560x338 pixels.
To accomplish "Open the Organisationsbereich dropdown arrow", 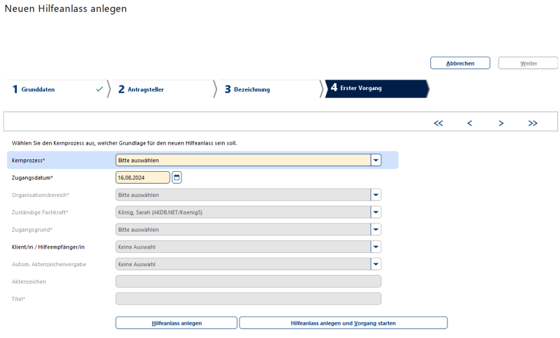I will coord(376,195).
